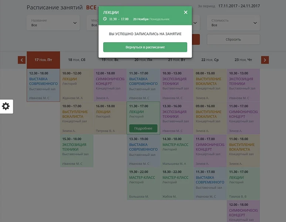Close the Лекции confirmation popup

185,12
